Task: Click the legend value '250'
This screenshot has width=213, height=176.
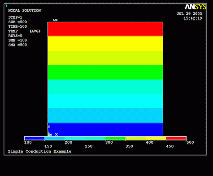Action: click(89, 146)
